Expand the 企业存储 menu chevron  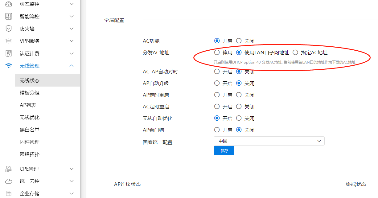click(72, 193)
